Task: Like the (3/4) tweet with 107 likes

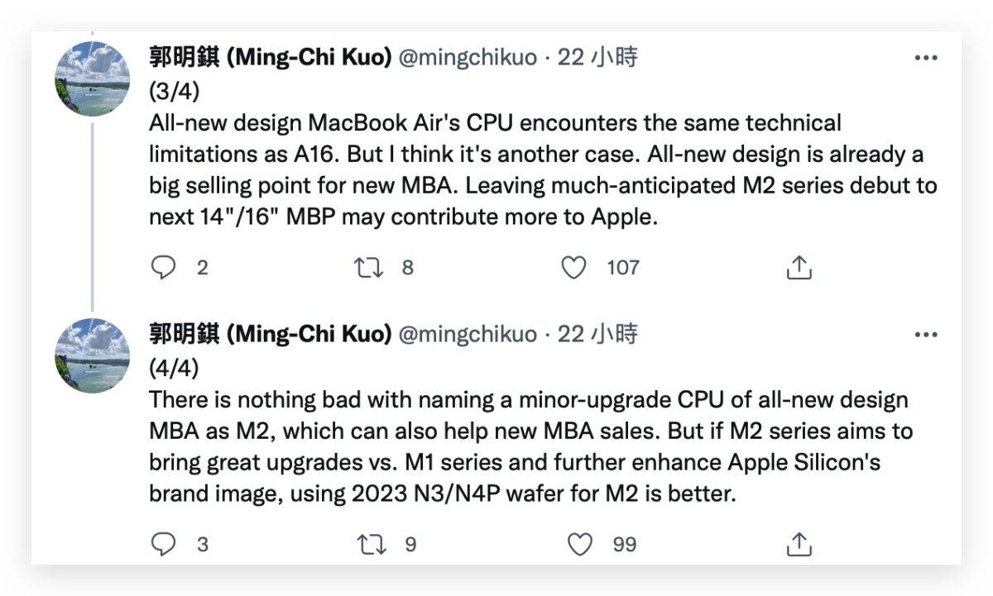Action: pyautogui.click(x=573, y=267)
